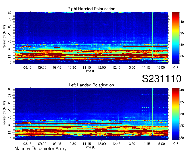Select the 09:00 time tick under the left-handed plot
Image resolution: width=187 pixels, height=152 pixels.
coord(42,144)
